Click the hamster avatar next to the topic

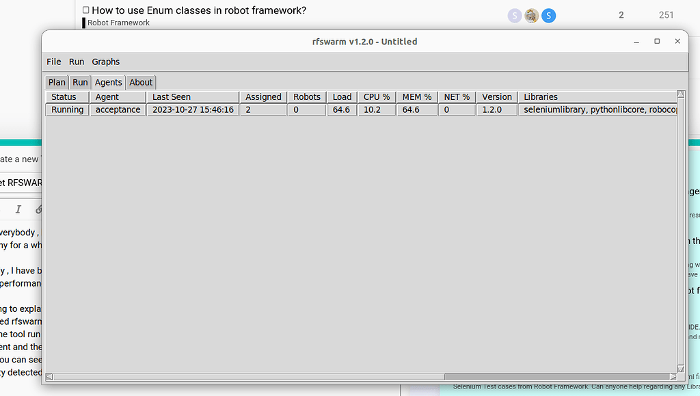pos(531,15)
